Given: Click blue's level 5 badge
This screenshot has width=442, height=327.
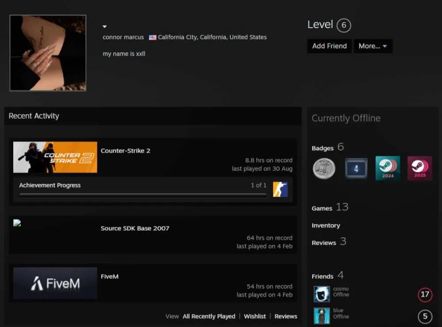Looking at the screenshot, I should pos(425,316).
